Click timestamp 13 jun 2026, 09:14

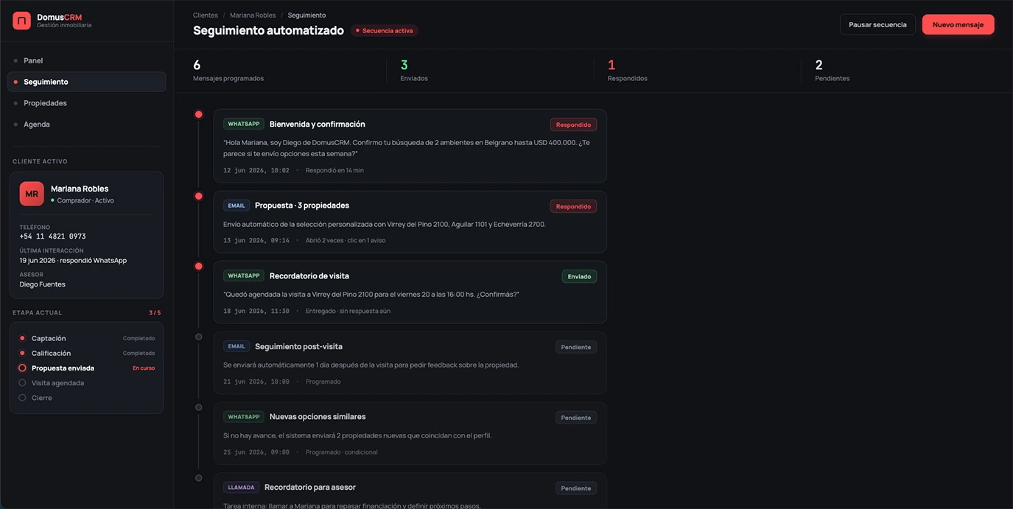coord(256,240)
